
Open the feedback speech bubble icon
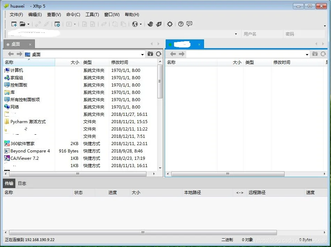[189, 24]
